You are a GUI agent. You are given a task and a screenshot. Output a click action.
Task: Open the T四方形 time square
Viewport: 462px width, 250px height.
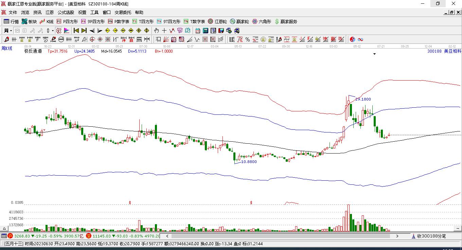coord(143,21)
